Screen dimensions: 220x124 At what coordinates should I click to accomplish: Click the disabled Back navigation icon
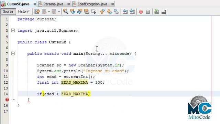tap(44, 11)
